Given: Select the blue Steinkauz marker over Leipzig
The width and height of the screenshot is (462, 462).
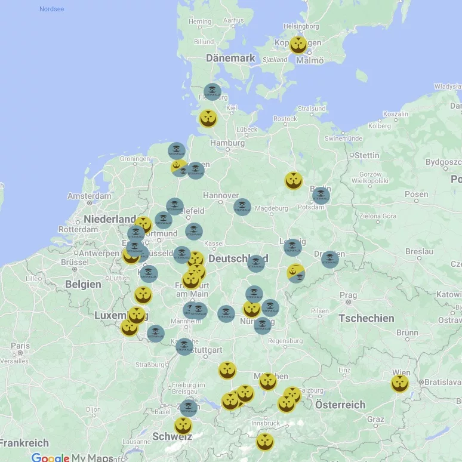Looking at the screenshot, I should [x=292, y=248].
